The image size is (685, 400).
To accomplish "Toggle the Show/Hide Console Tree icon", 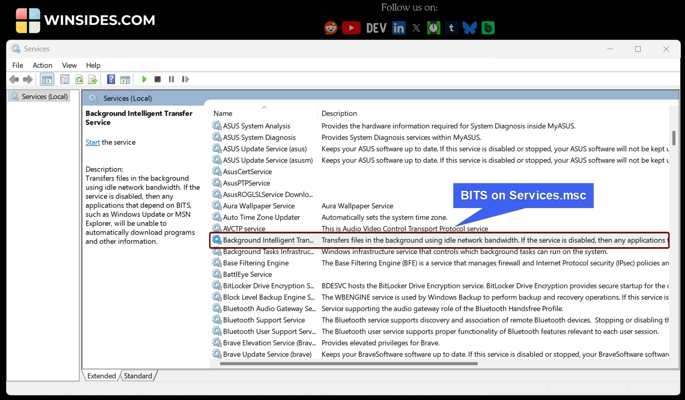I will tap(47, 79).
